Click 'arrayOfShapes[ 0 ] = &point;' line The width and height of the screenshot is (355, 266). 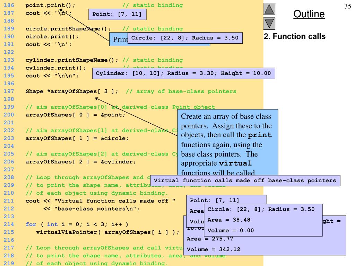75,115
